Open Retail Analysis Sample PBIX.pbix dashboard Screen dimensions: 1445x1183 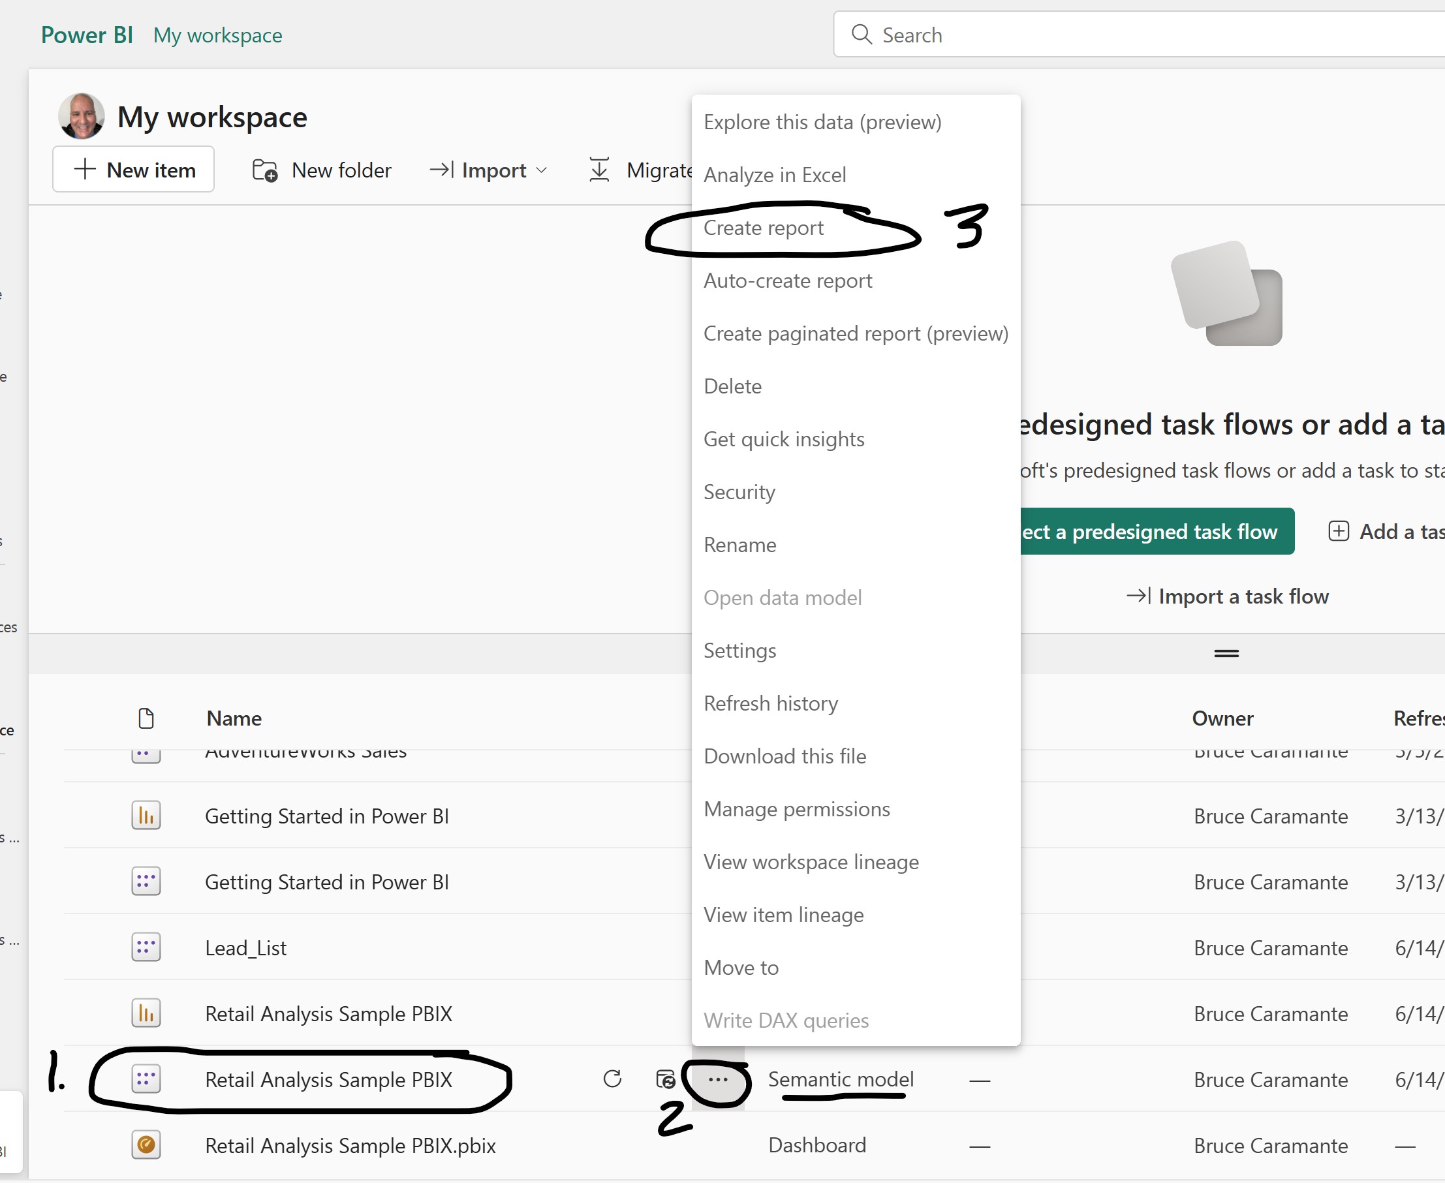(350, 1146)
